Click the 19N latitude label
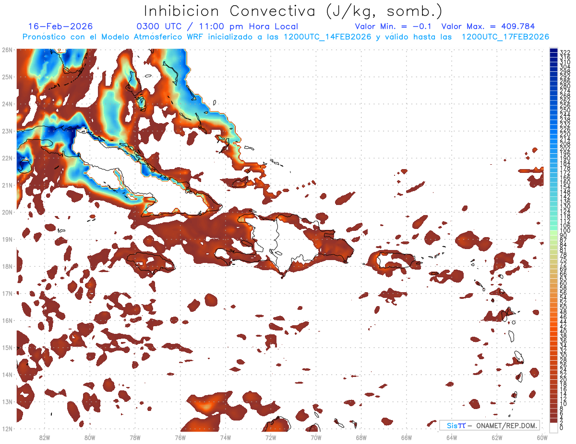The height and width of the screenshot is (444, 576). coord(7,239)
